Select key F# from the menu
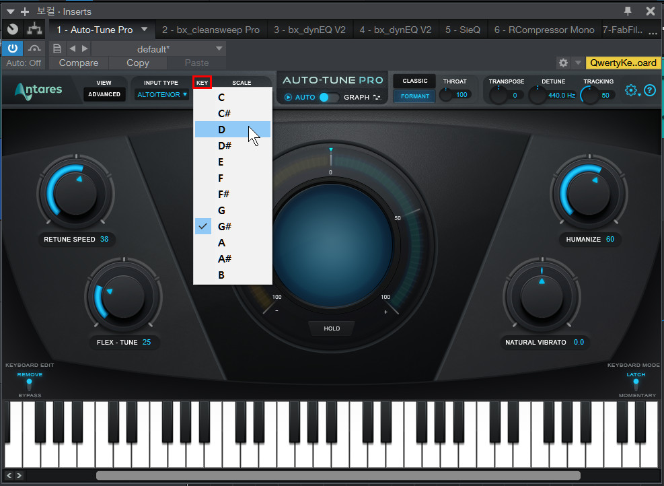Image resolution: width=664 pixels, height=486 pixels. pyautogui.click(x=233, y=194)
